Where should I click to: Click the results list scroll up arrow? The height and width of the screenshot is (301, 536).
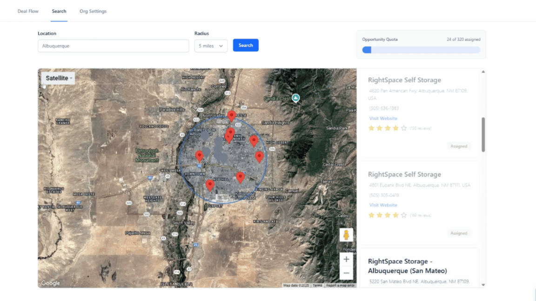(483, 72)
